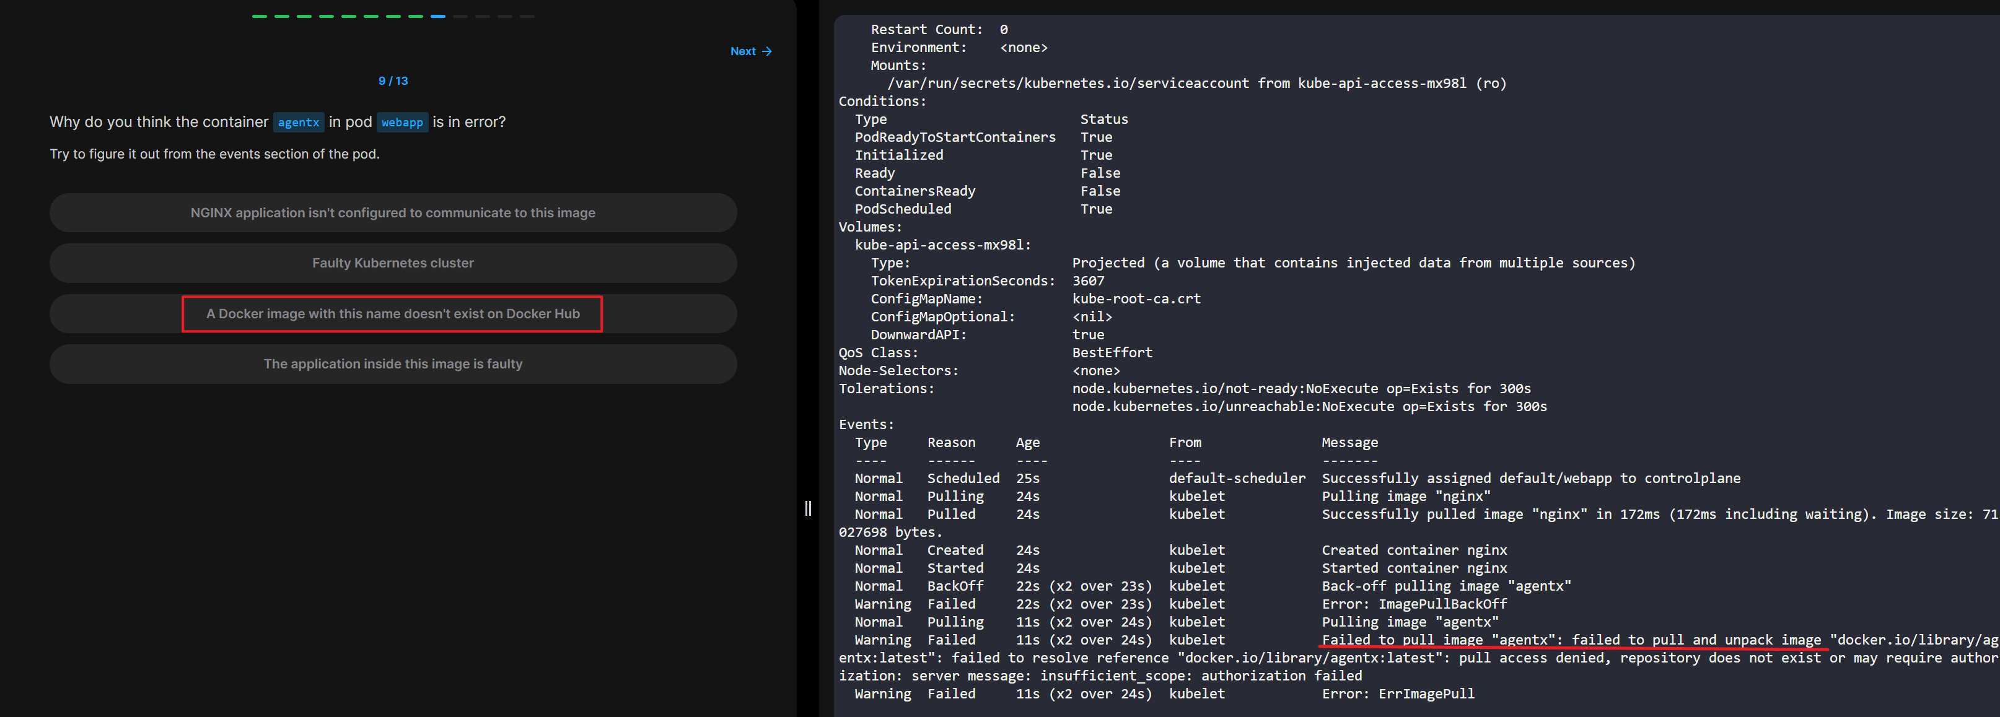
Task: Click the eighth green progress segment
Action: 415,16
